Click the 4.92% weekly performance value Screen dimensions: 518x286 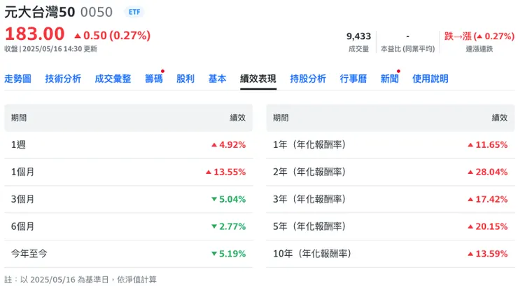click(x=229, y=145)
